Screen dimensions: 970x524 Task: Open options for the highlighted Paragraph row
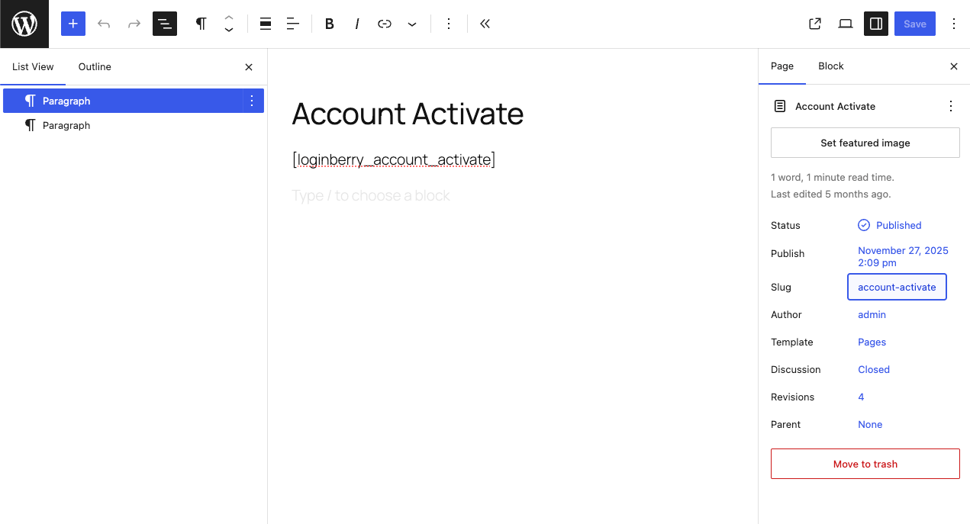[x=253, y=101]
